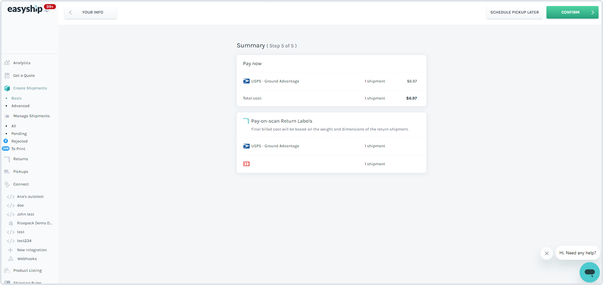Click code icon beside test234
Viewport: 603px width, 285px height.
coord(11,241)
